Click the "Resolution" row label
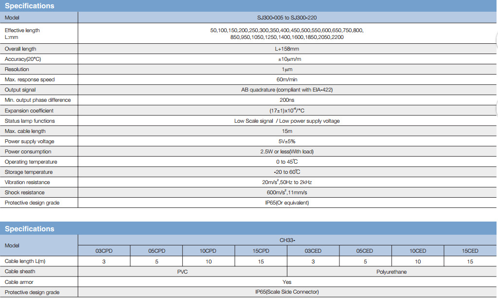498x298 pixels. tap(17, 69)
